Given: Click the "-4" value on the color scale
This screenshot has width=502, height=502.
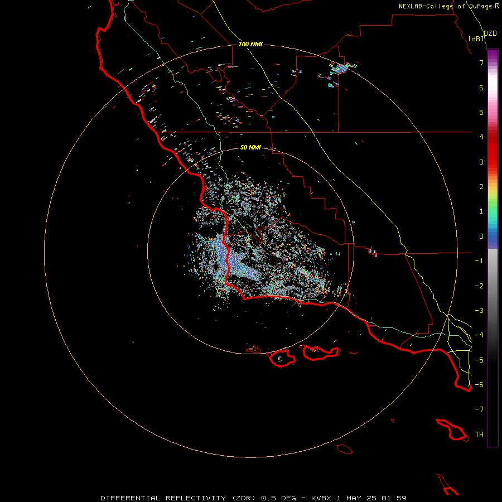Looking at the screenshot, I should pos(479,335).
